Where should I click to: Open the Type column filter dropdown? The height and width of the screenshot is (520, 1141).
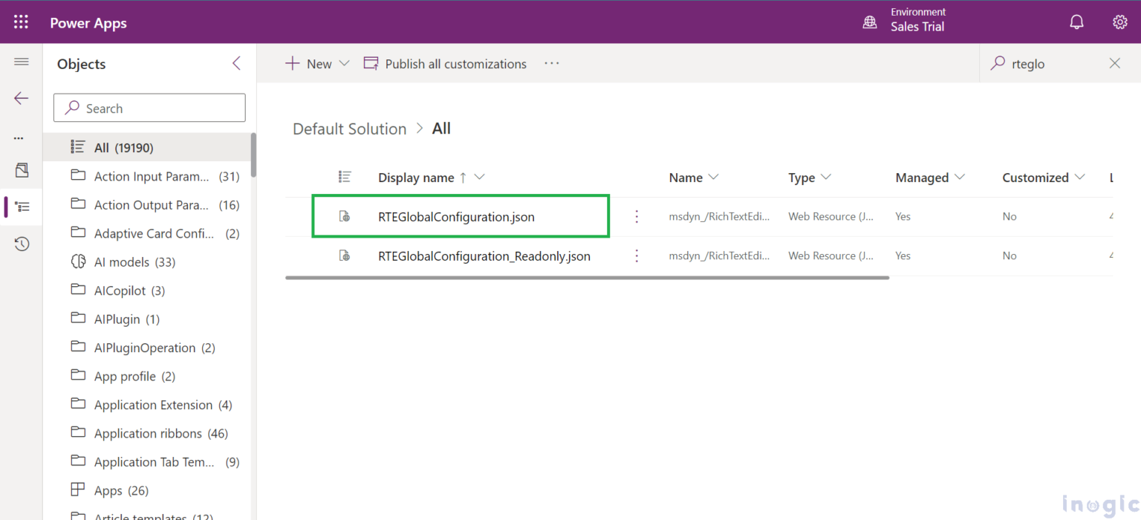828,177
